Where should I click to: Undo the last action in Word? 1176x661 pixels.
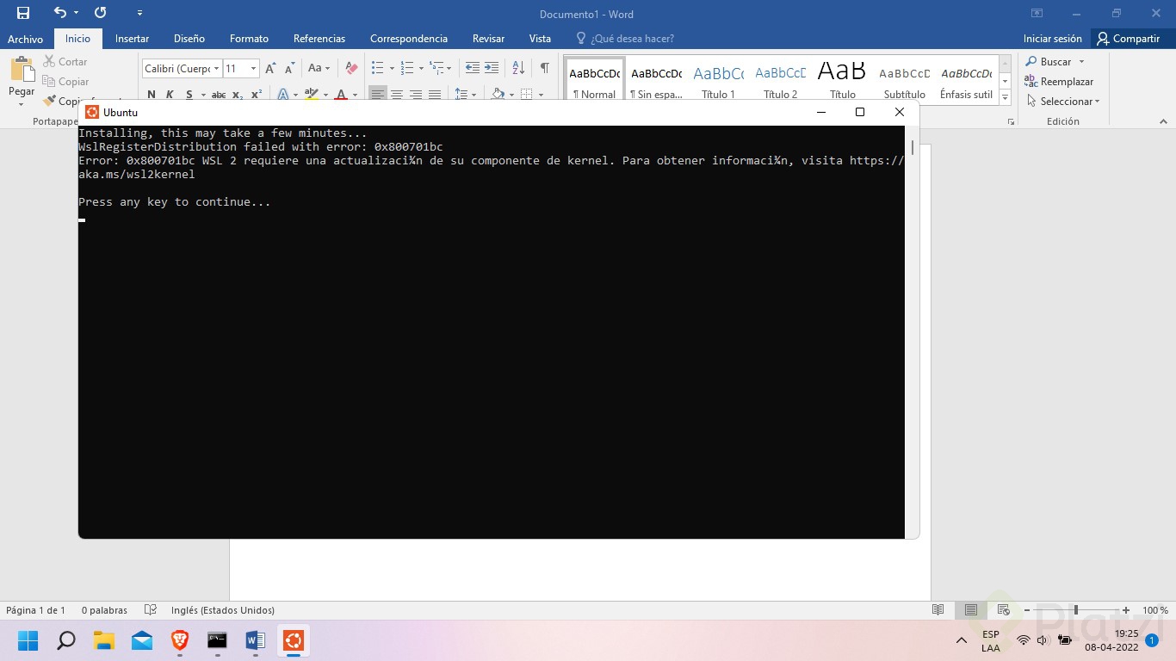[59, 13]
